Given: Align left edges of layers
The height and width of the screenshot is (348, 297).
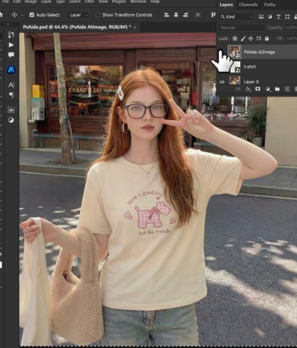Looking at the screenshot, I should coord(166,15).
